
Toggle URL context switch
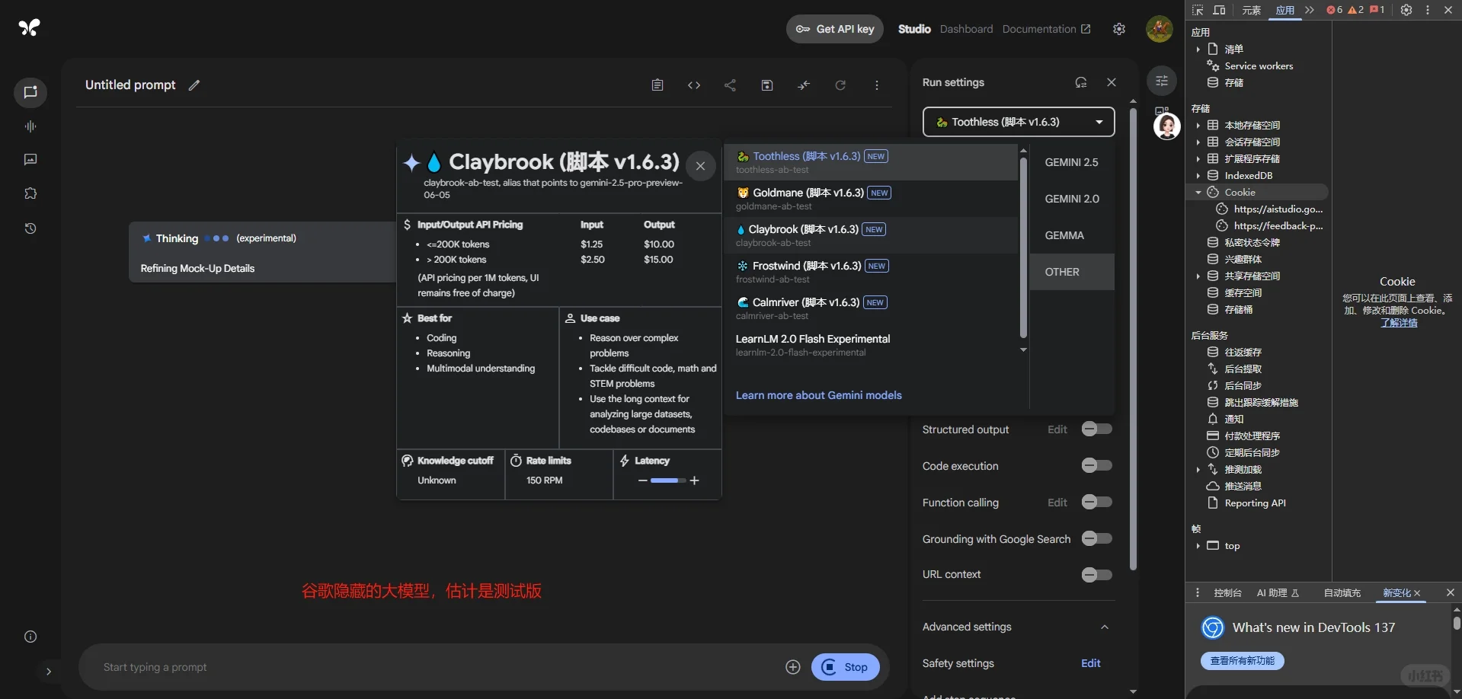coord(1097,575)
